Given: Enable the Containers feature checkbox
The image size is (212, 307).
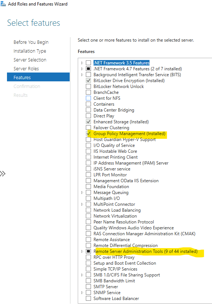Looking at the screenshot, I should (88, 104).
